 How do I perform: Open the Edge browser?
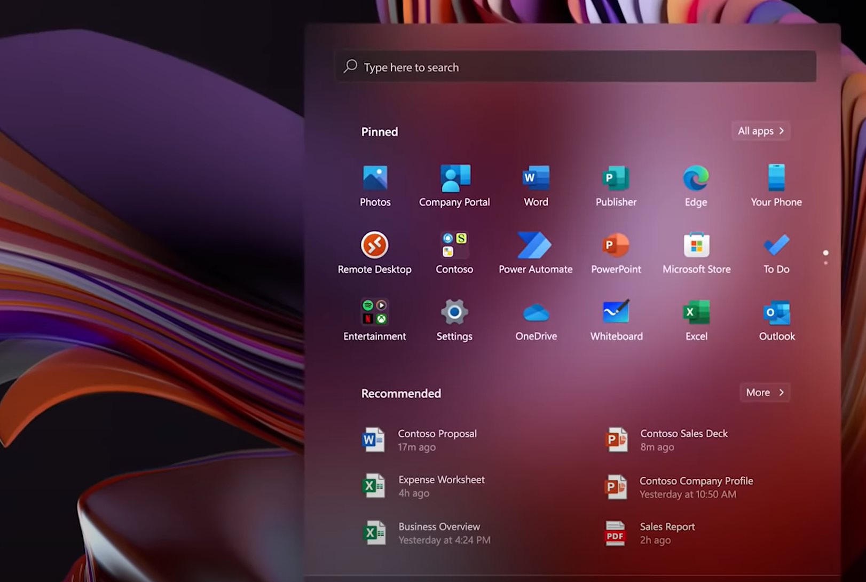pos(696,186)
